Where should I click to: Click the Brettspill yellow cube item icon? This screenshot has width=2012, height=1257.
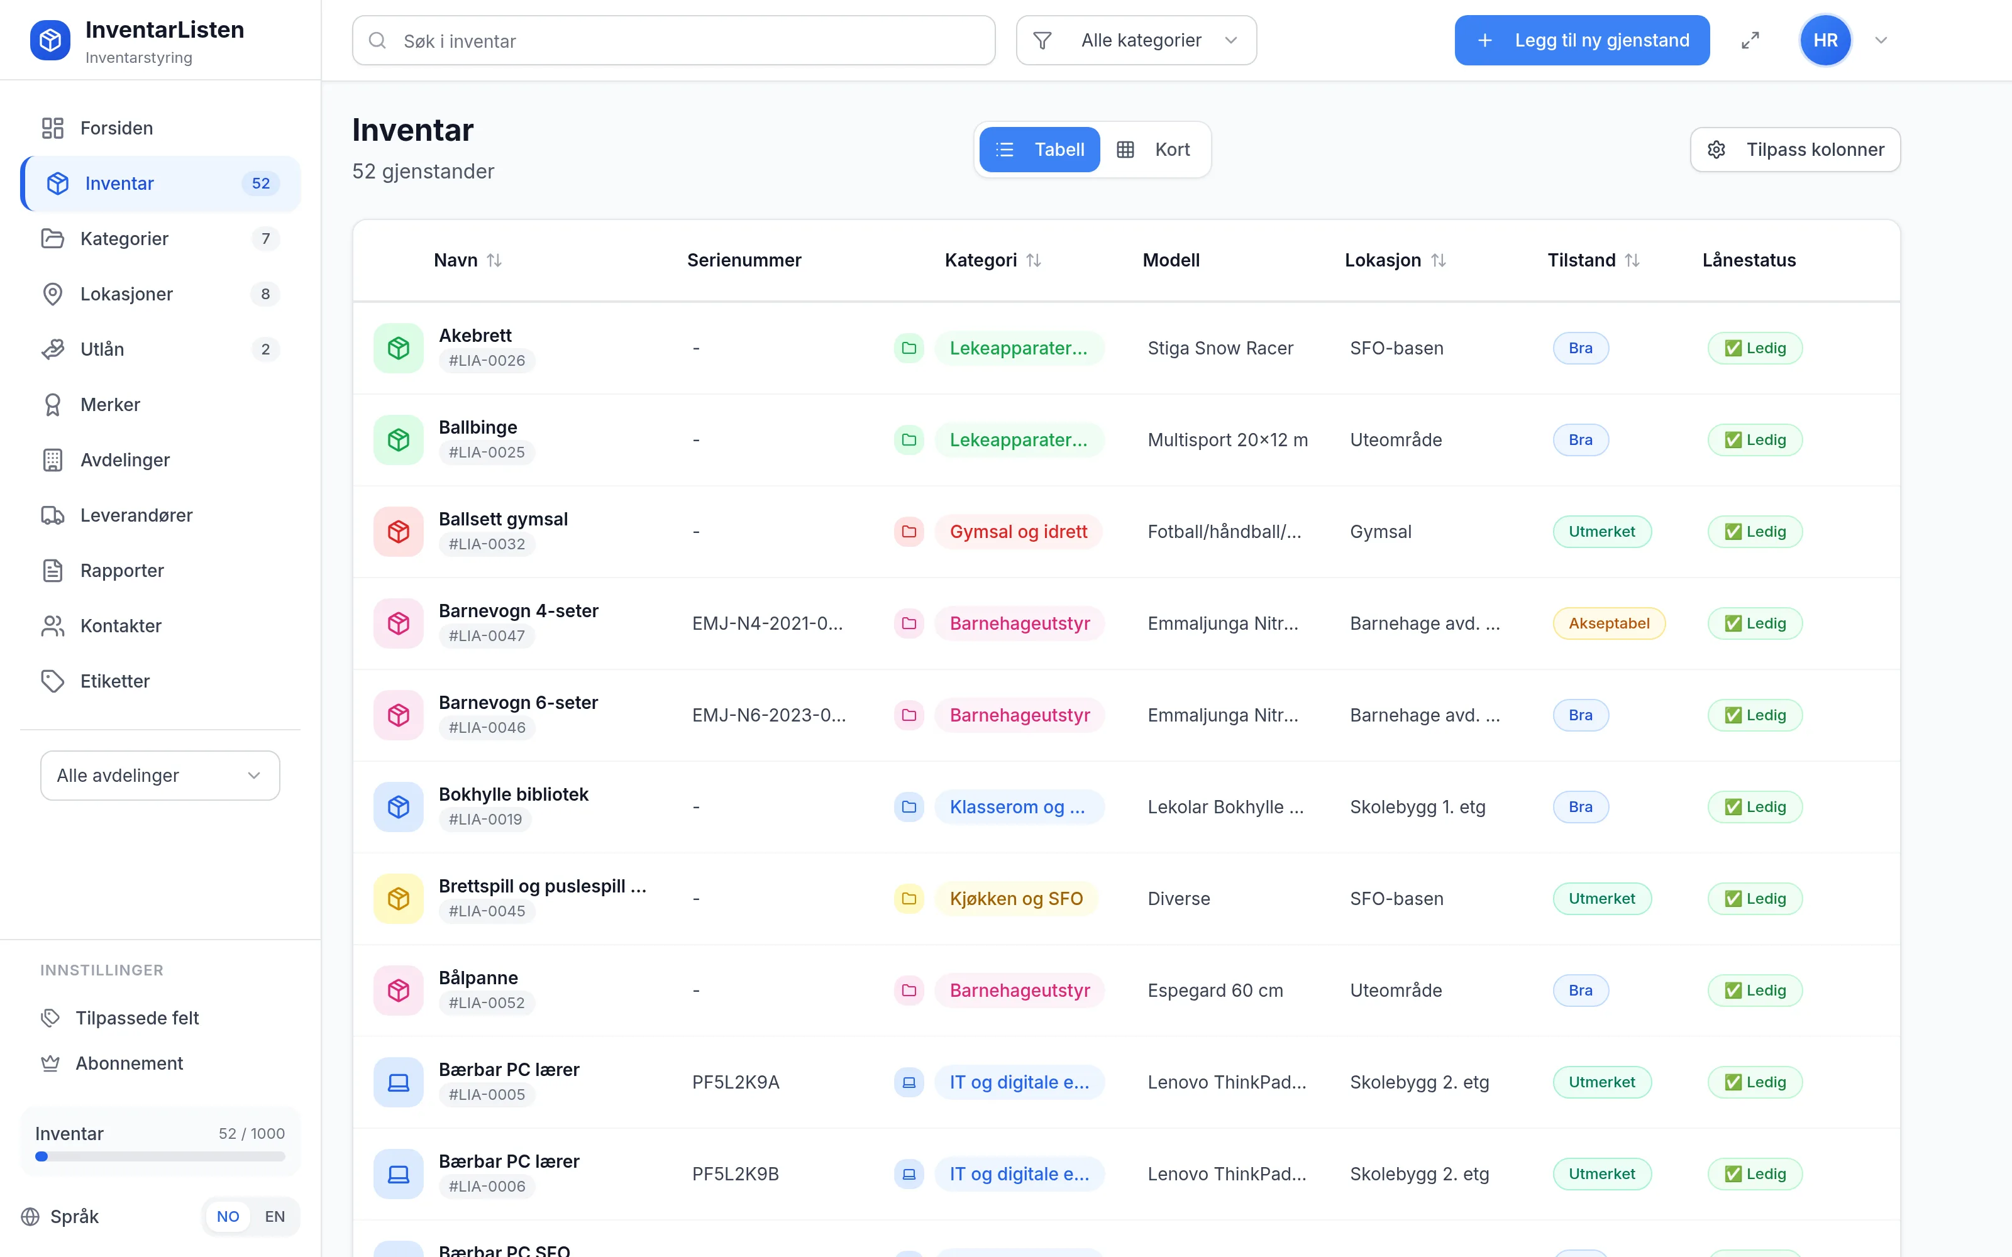pos(398,898)
